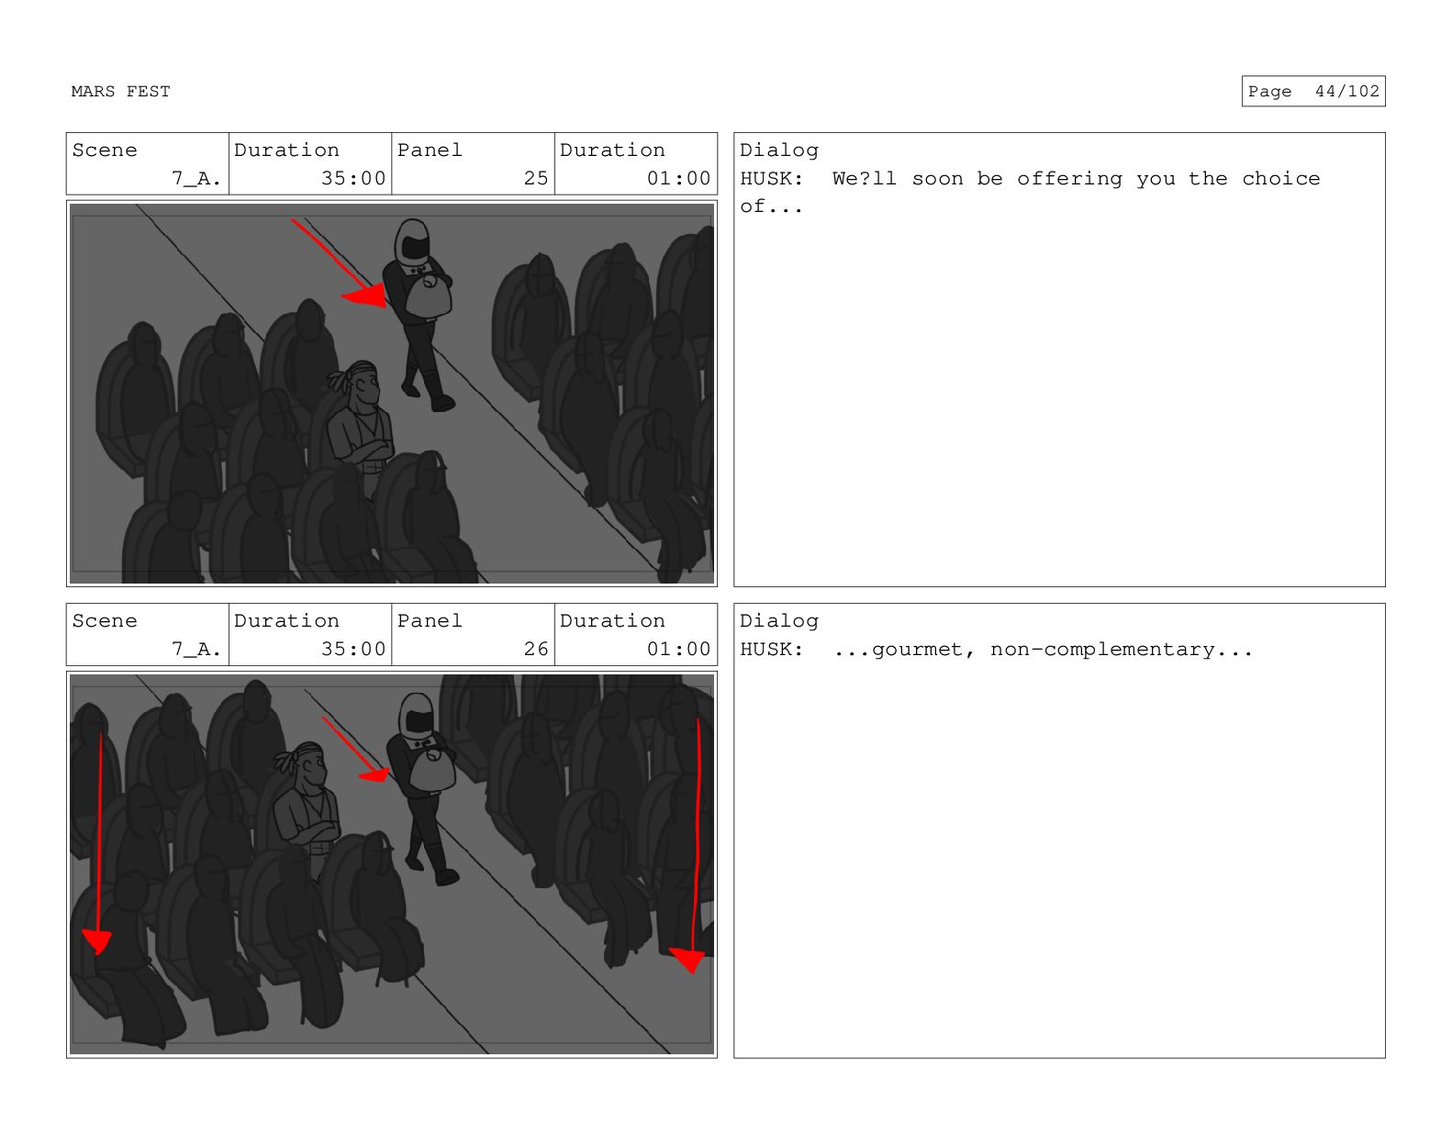
Task: Click the Dialog heading of the bottom dialog box
Action: tap(779, 621)
